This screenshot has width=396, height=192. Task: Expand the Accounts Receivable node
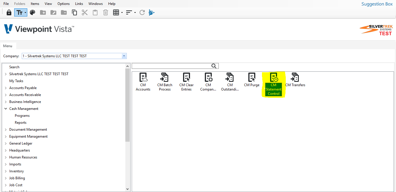6,95
